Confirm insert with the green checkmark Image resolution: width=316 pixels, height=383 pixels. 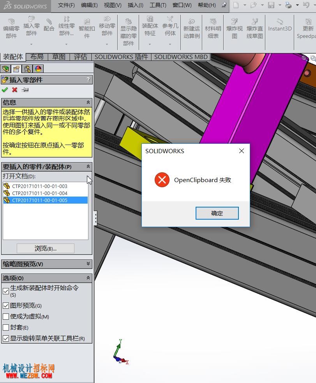[5, 89]
